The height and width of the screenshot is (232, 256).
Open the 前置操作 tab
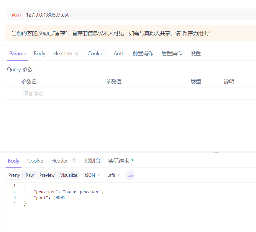[143, 53]
